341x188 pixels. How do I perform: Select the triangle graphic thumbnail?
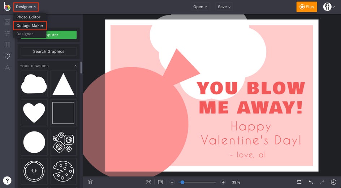(x=63, y=84)
